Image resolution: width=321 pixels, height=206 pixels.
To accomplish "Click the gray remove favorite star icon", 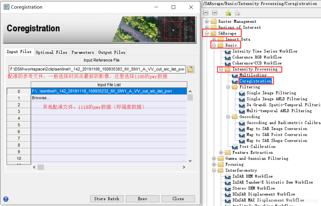I will tap(237, 13).
